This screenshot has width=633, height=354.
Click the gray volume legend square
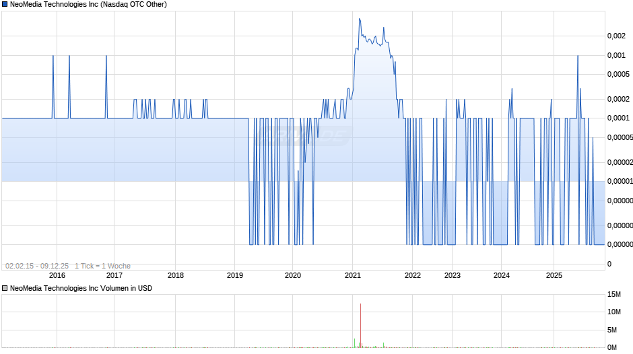pos(5,288)
